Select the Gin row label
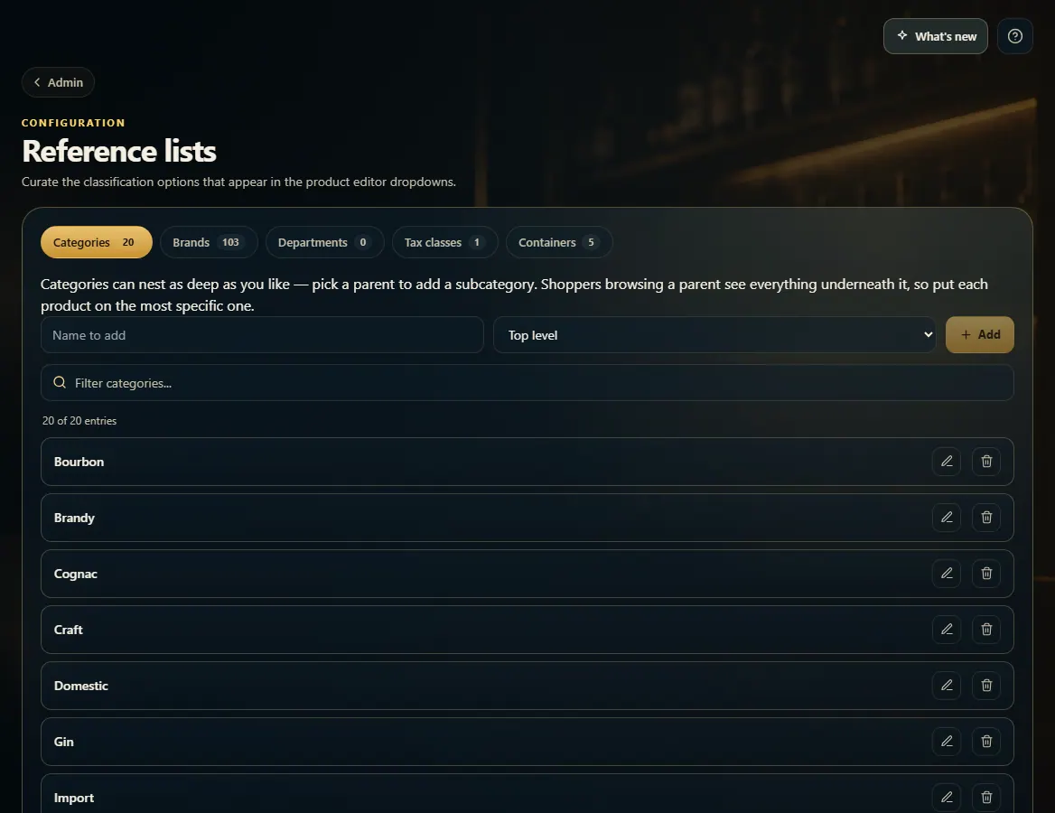Image resolution: width=1055 pixels, height=813 pixels. click(x=64, y=741)
